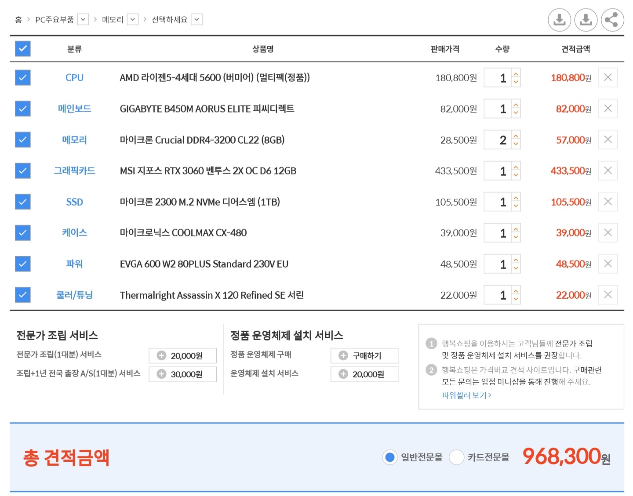Select the 카드전문몰 radio button
This screenshot has height=496, width=633.
click(x=457, y=457)
